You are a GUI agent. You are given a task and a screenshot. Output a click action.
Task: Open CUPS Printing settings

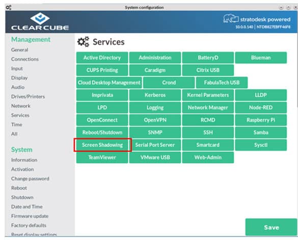point(102,70)
